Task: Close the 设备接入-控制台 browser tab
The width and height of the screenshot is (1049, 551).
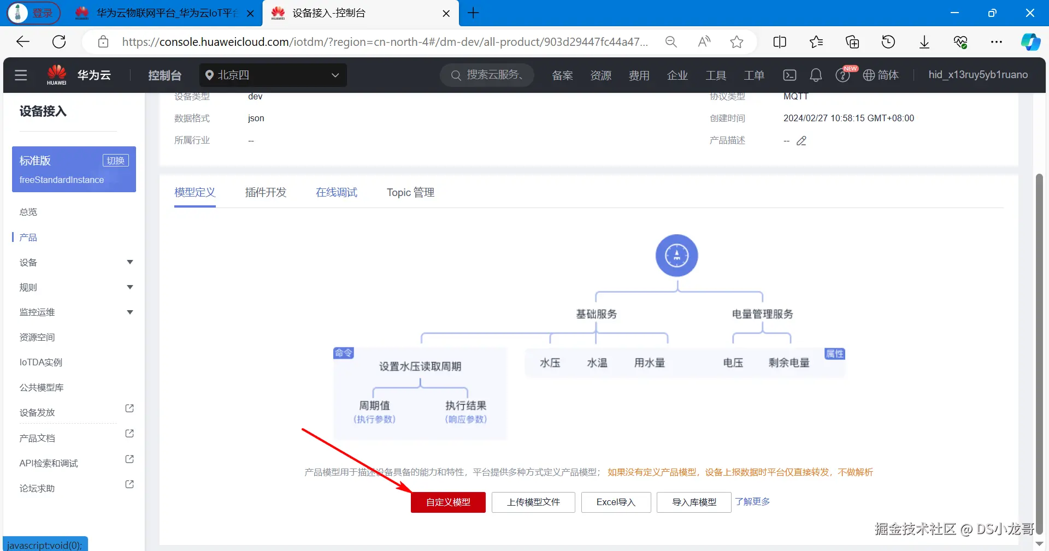Action: tap(446, 13)
